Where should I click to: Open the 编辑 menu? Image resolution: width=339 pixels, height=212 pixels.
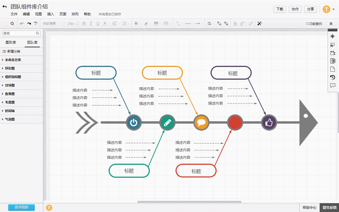[x=26, y=14]
